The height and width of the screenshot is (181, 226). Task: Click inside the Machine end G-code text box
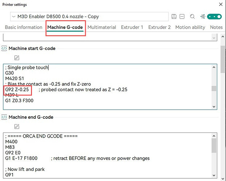(110, 156)
